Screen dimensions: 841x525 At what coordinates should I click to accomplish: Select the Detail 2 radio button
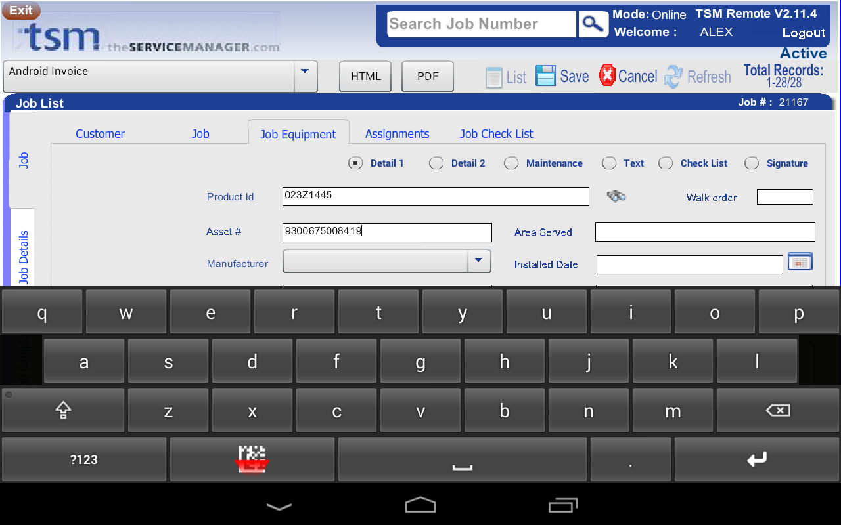pyautogui.click(x=436, y=163)
